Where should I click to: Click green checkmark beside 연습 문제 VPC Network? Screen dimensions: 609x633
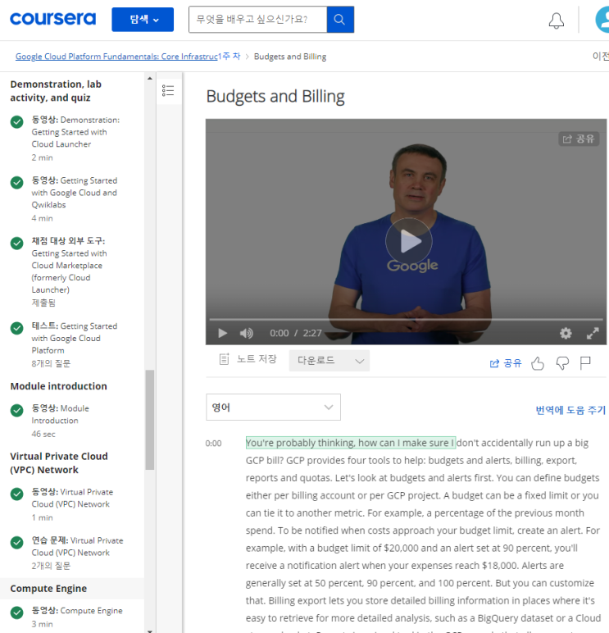click(x=17, y=542)
